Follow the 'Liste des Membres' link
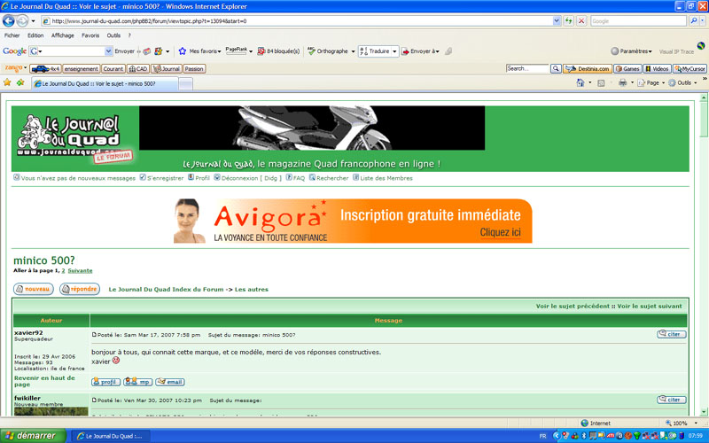Image resolution: width=709 pixels, height=443 pixels. [x=386, y=178]
